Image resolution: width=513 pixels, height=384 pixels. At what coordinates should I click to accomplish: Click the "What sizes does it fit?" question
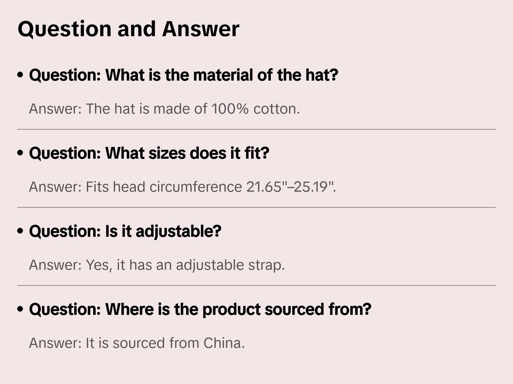tap(149, 153)
